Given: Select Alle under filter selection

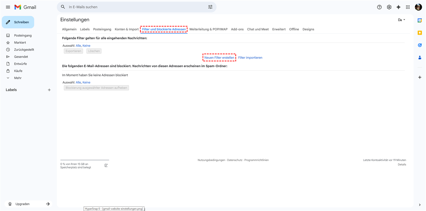Looking at the screenshot, I should click(78, 46).
